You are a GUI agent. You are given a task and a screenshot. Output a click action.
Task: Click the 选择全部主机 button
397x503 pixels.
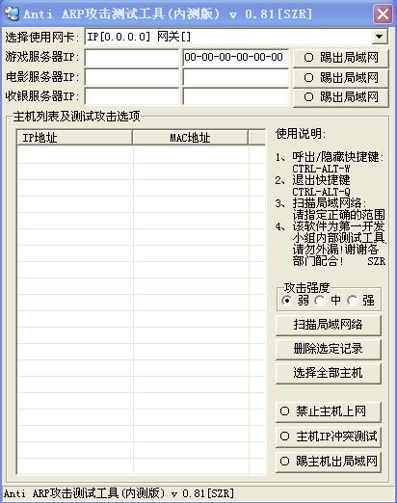(328, 373)
